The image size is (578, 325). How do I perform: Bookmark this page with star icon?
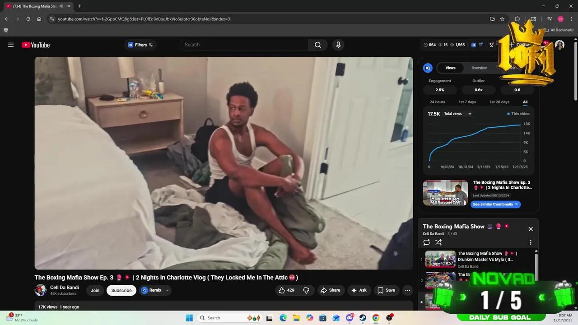pyautogui.click(x=502, y=19)
